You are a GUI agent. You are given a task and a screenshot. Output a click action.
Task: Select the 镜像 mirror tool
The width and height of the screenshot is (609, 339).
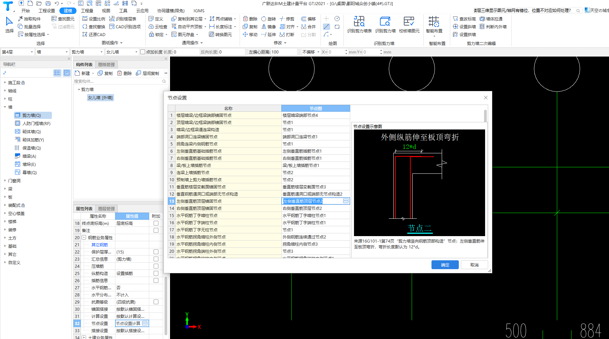(x=269, y=27)
